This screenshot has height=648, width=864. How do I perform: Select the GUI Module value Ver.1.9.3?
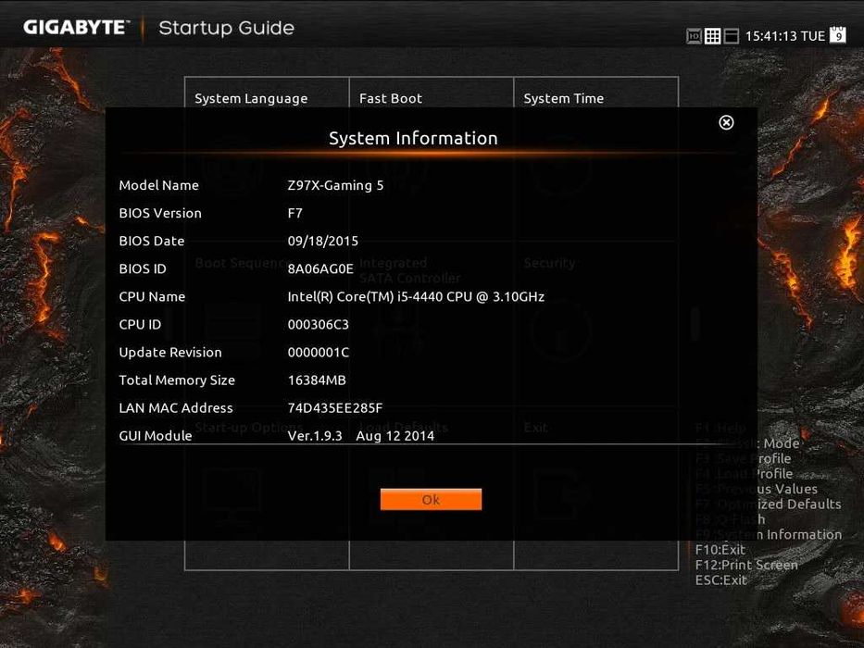point(315,436)
